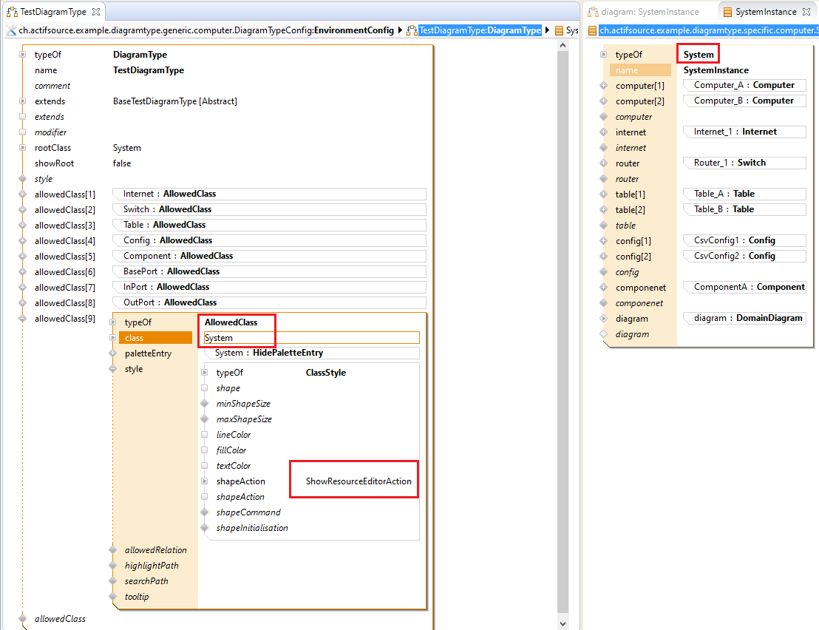Click the class input field containing System
The image size is (819, 630).
311,338
